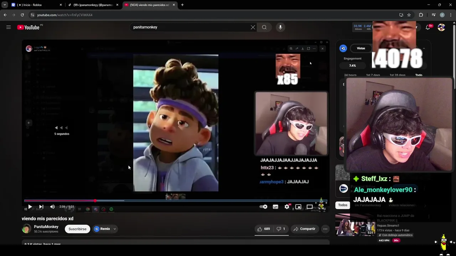Toggle subtitles on the player
This screenshot has height=256, width=456.
(x=275, y=207)
